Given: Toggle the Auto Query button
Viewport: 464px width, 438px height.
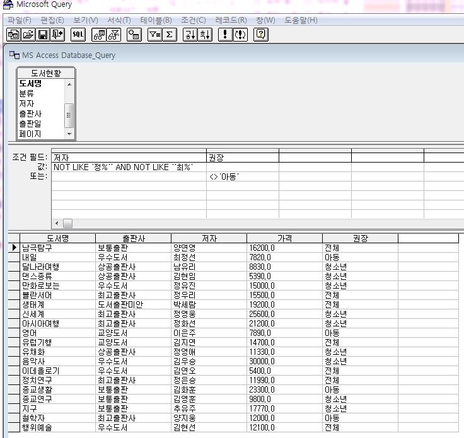Looking at the screenshot, I should click(x=241, y=35).
